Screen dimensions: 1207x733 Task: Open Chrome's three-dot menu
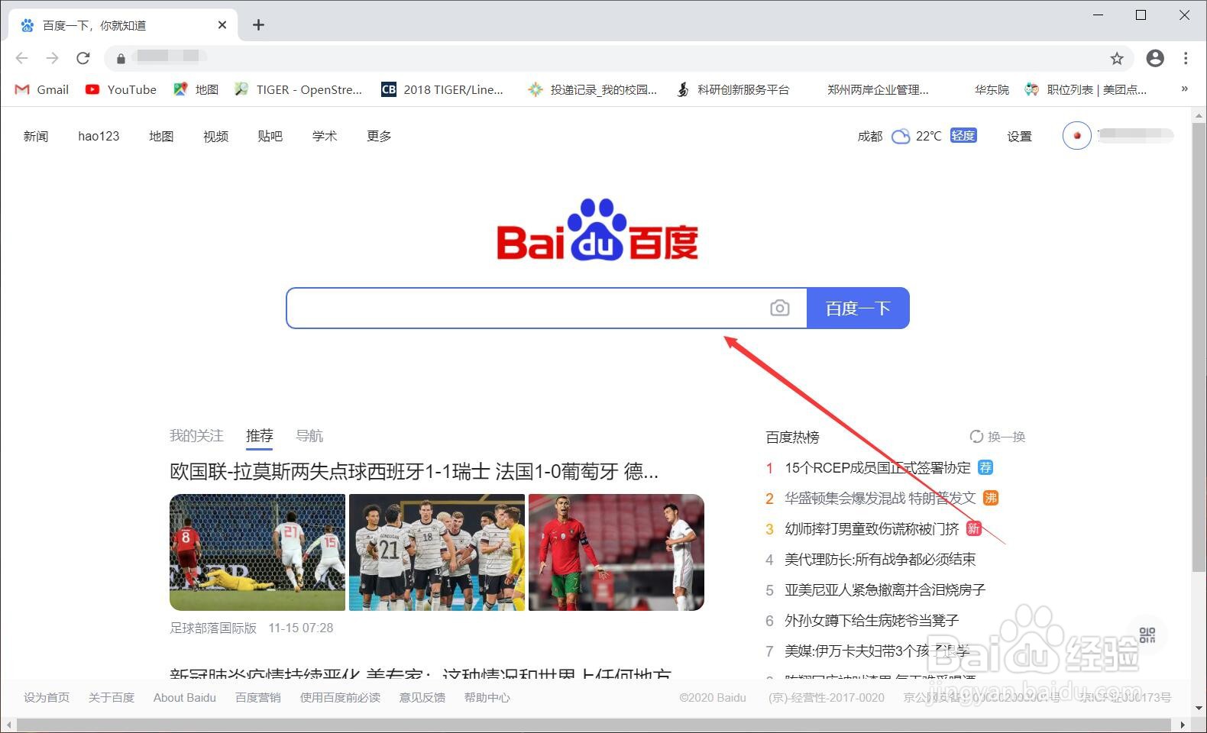click(x=1186, y=58)
